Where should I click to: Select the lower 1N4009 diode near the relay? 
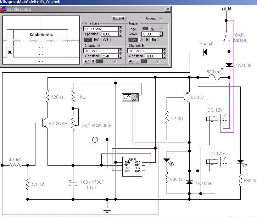click(189, 182)
